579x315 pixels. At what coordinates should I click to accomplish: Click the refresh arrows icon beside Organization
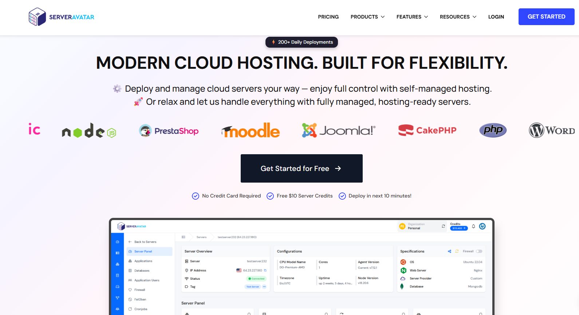[x=443, y=226]
